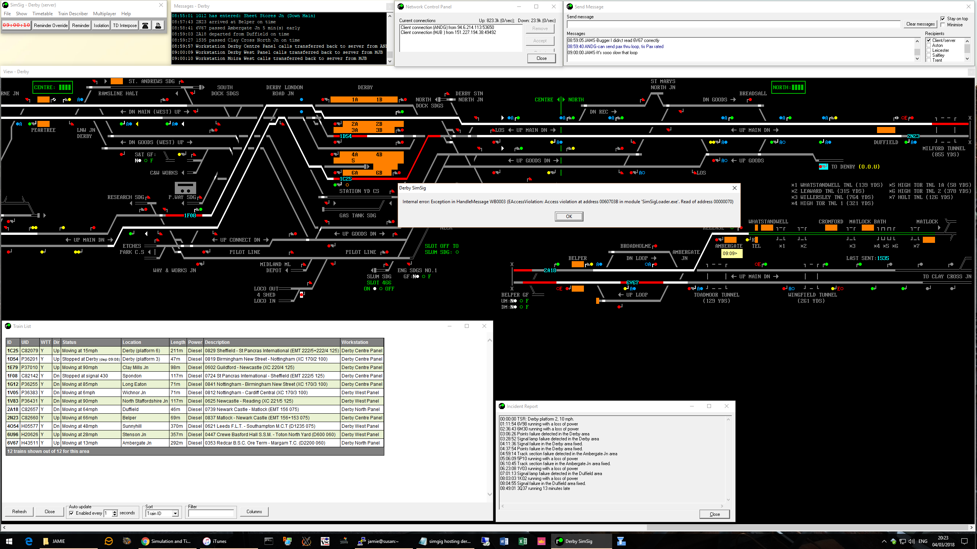The image size is (977, 549).
Task: Click the Isolation toolbar button
Action: [101, 26]
